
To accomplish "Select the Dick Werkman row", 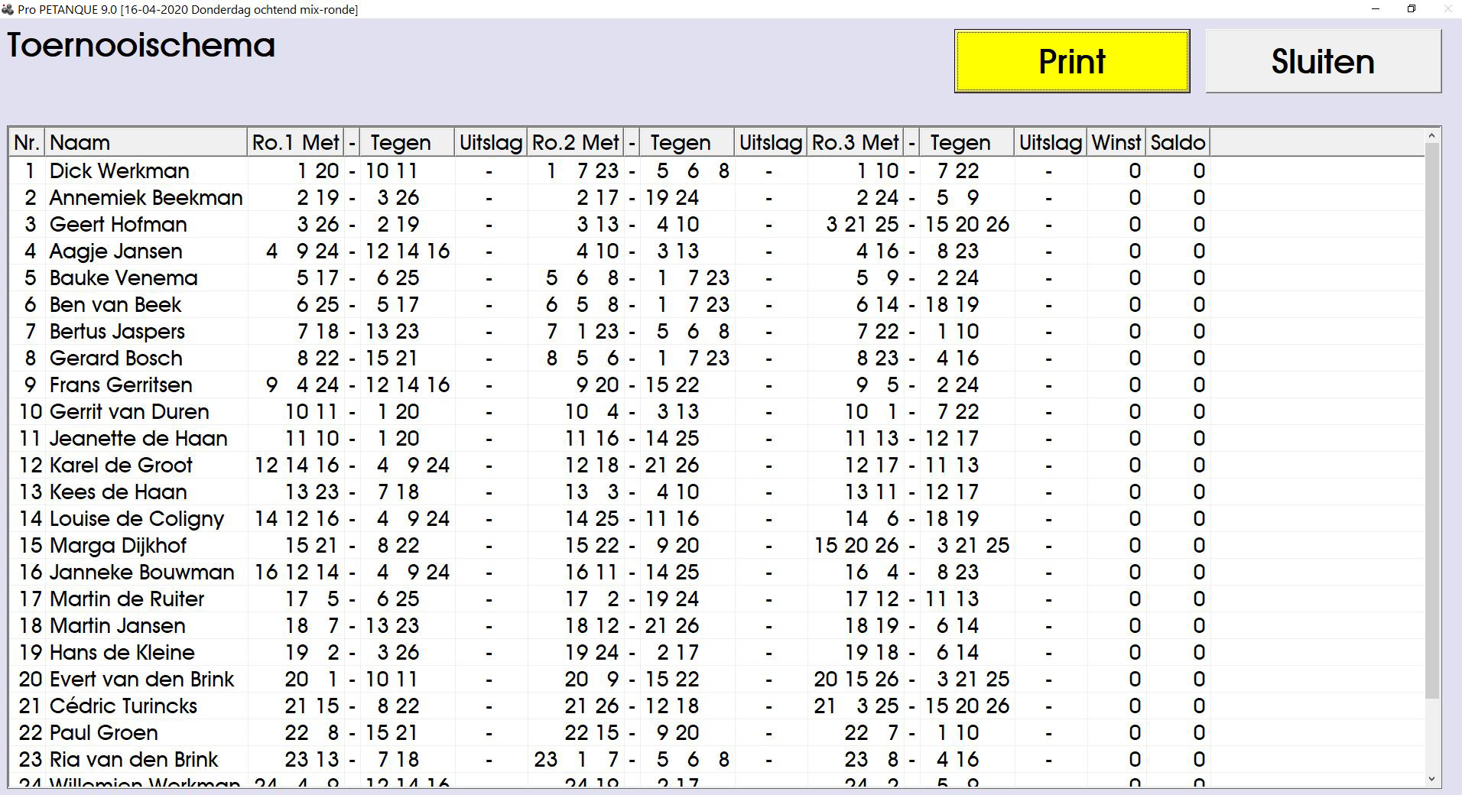I will click(x=119, y=171).
